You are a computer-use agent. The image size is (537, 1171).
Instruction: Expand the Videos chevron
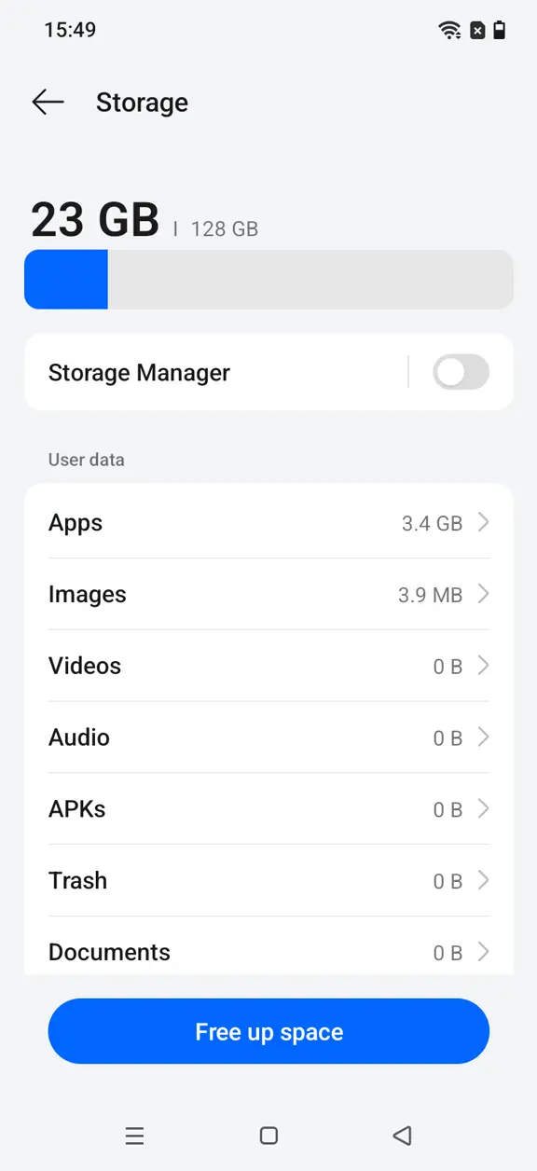(x=483, y=666)
